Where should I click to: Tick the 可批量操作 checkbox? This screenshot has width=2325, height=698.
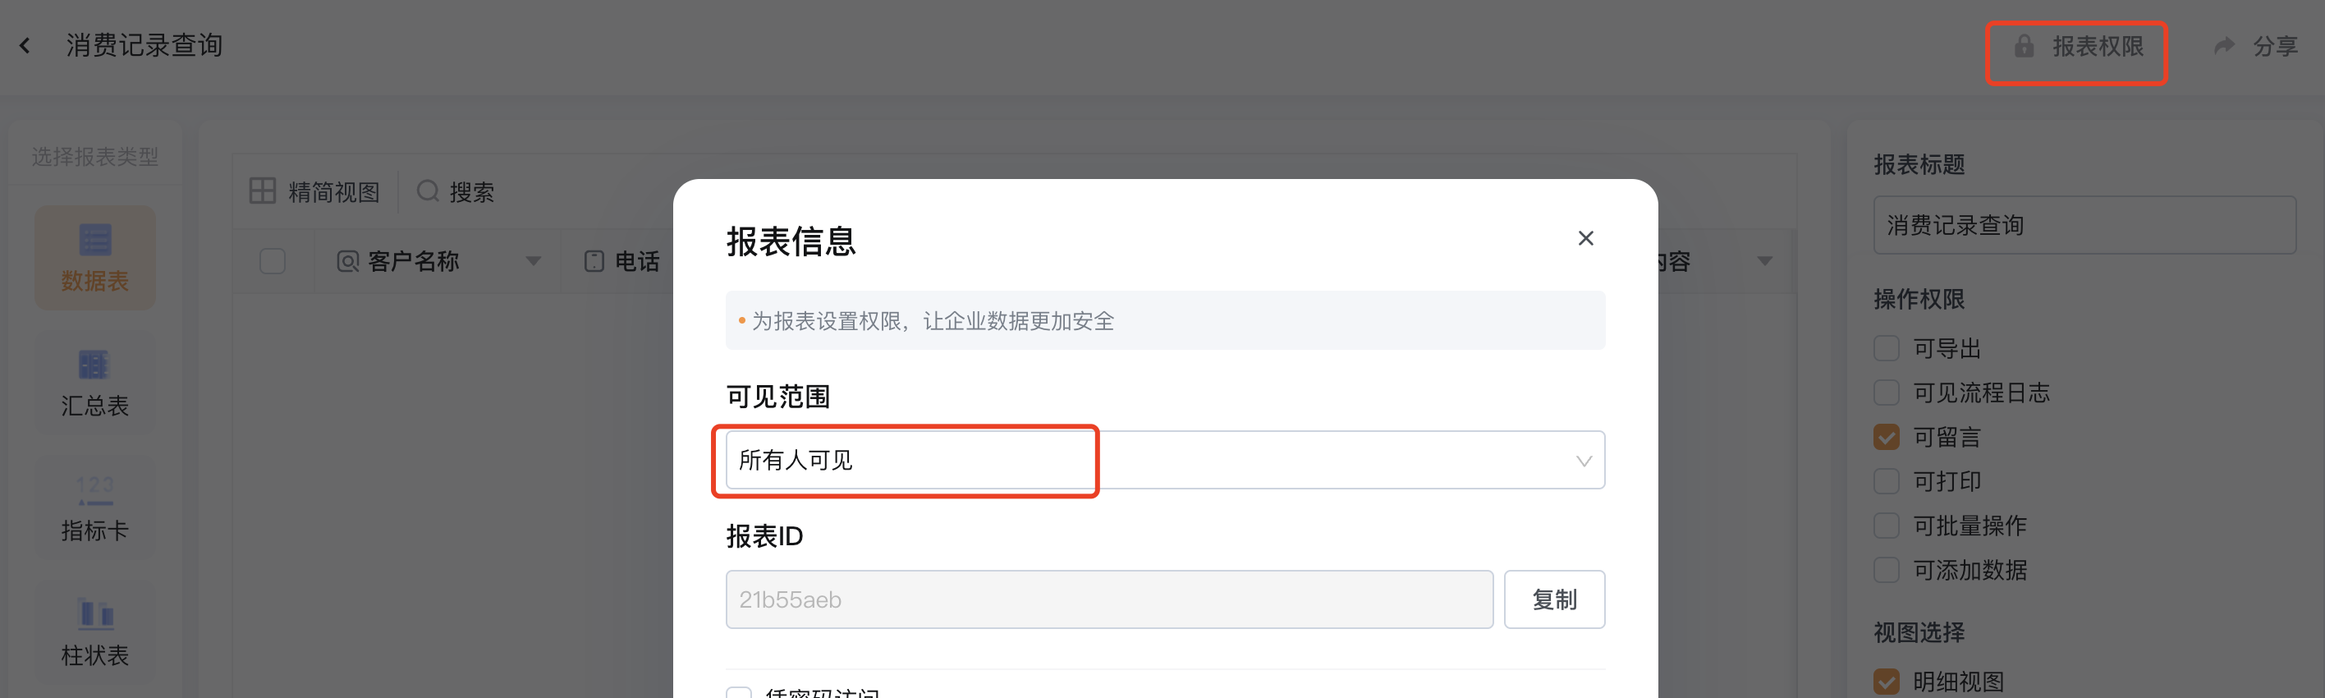point(1887,526)
